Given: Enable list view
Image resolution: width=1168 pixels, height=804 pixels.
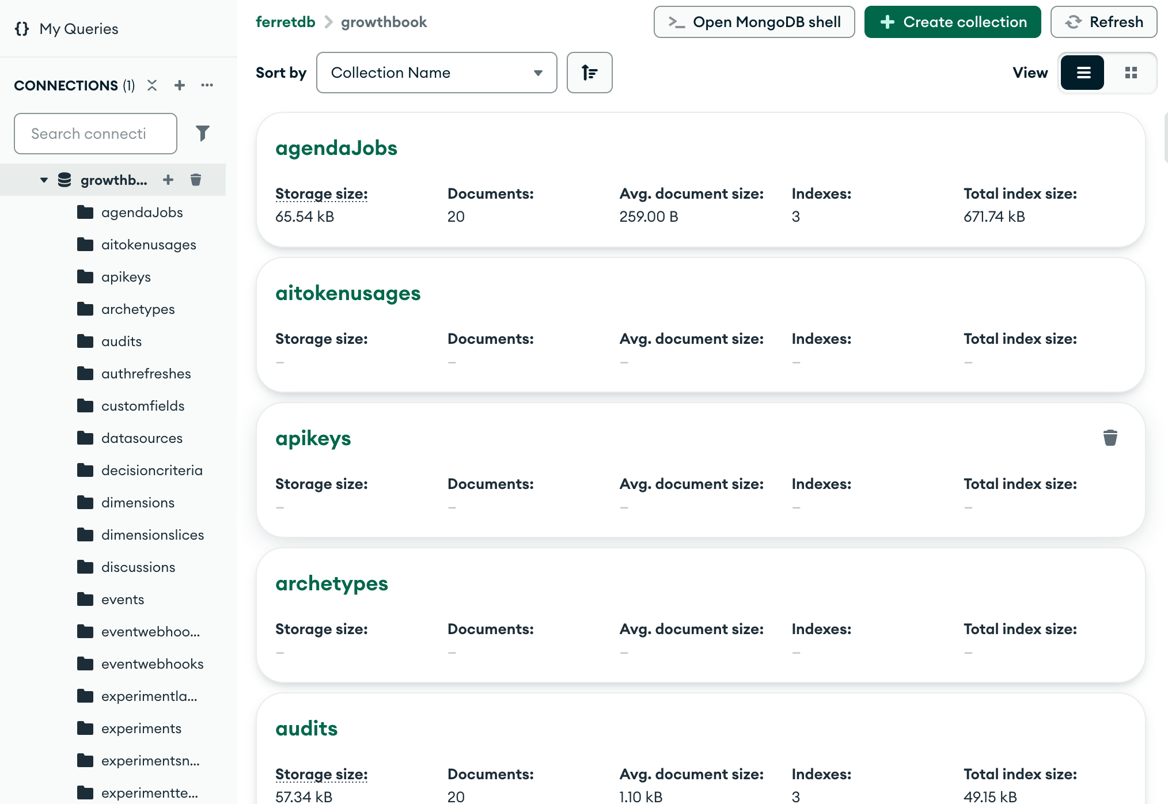Looking at the screenshot, I should pos(1083,73).
